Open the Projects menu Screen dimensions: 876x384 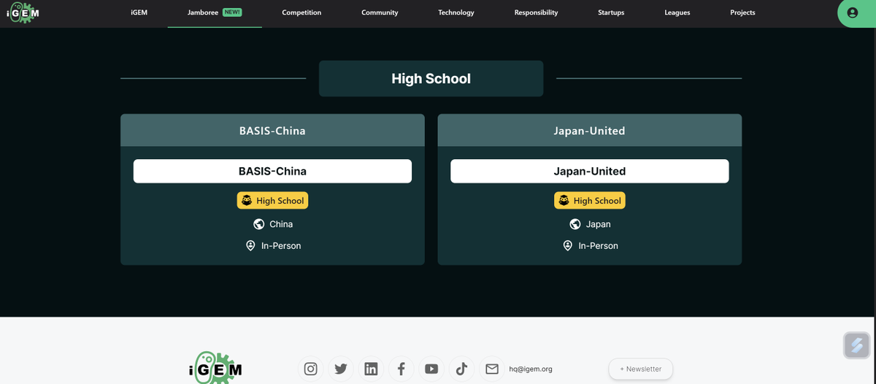pyautogui.click(x=742, y=12)
